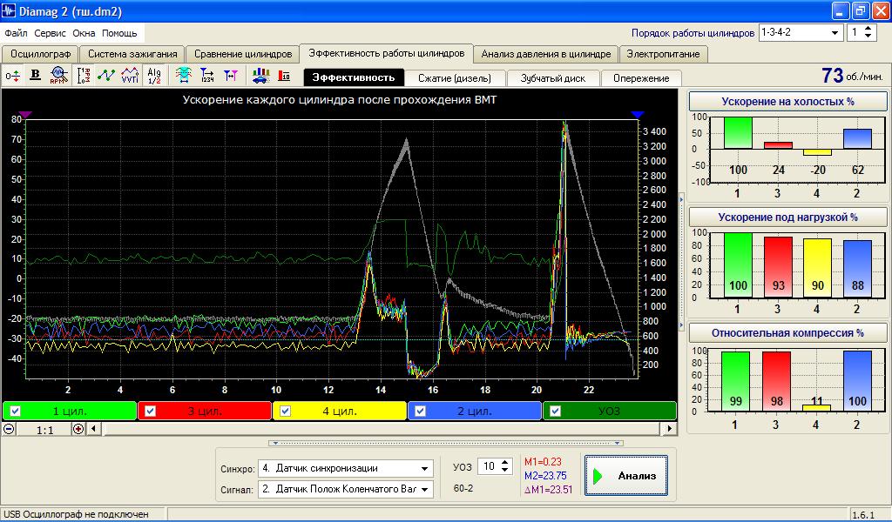892x522 pixels.
Task: Click the zero level shift icon
Action: tap(12, 75)
